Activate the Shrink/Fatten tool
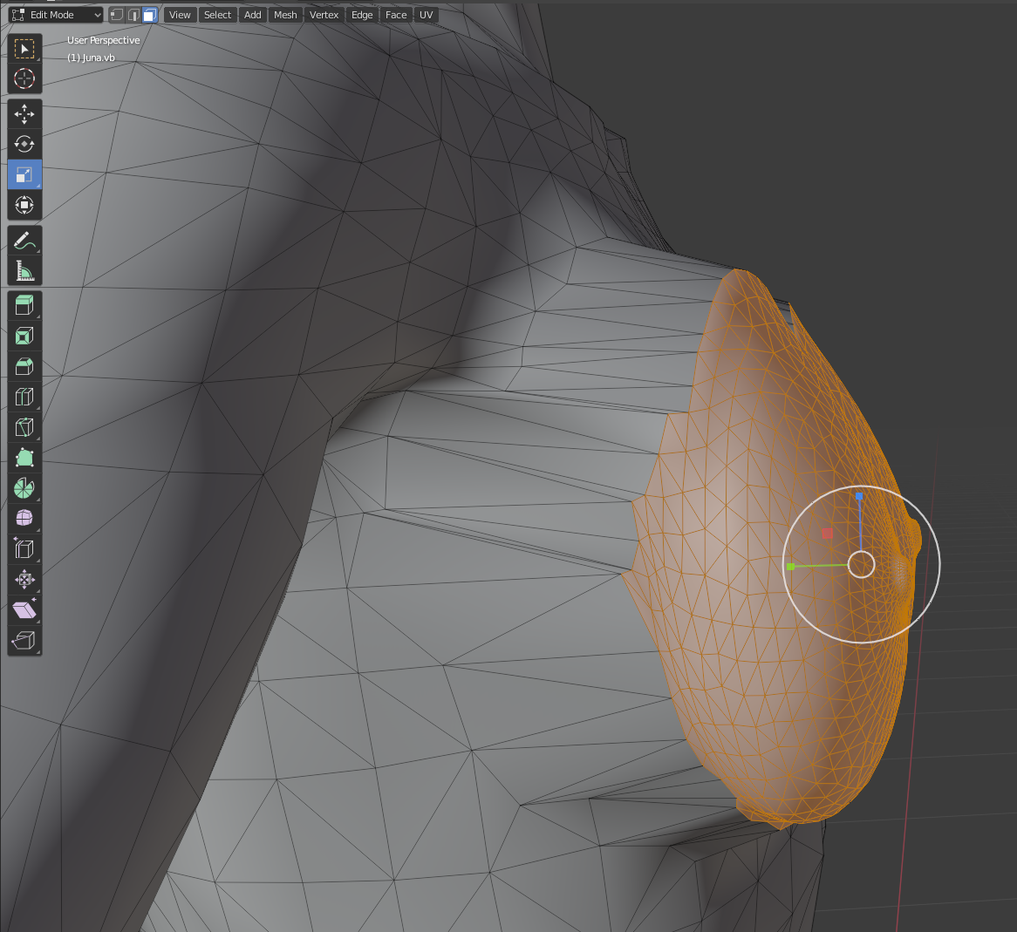Screen dimensions: 1017x932 [24, 580]
